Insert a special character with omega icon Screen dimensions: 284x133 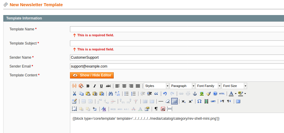pos(199,101)
